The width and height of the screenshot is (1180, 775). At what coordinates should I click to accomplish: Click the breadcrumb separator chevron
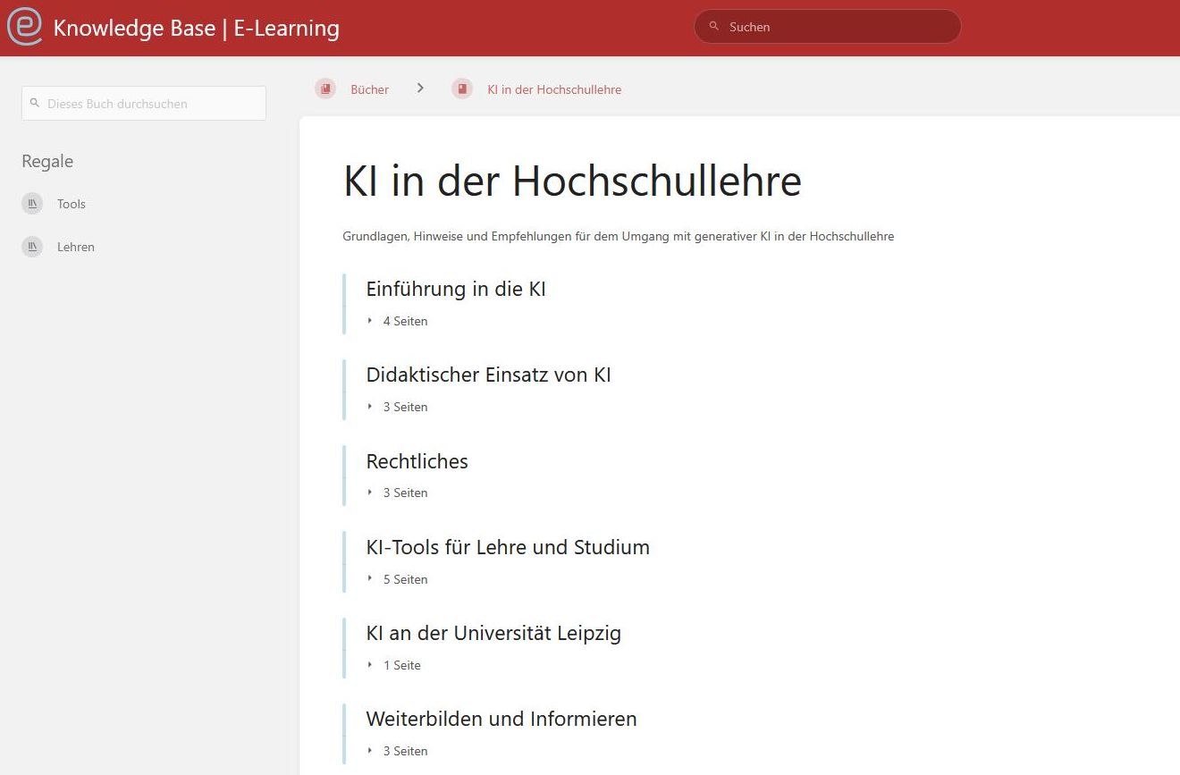[x=420, y=88]
